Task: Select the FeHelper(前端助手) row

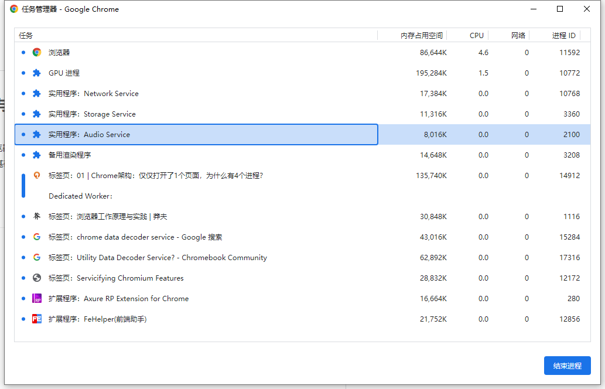Action: coord(302,319)
